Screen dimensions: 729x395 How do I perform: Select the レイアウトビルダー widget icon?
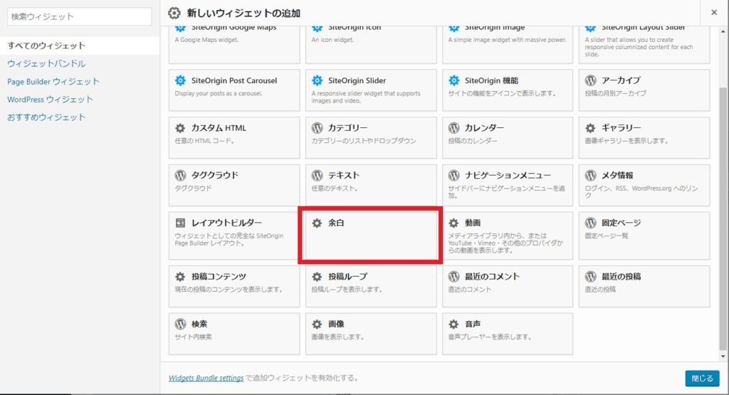point(180,223)
